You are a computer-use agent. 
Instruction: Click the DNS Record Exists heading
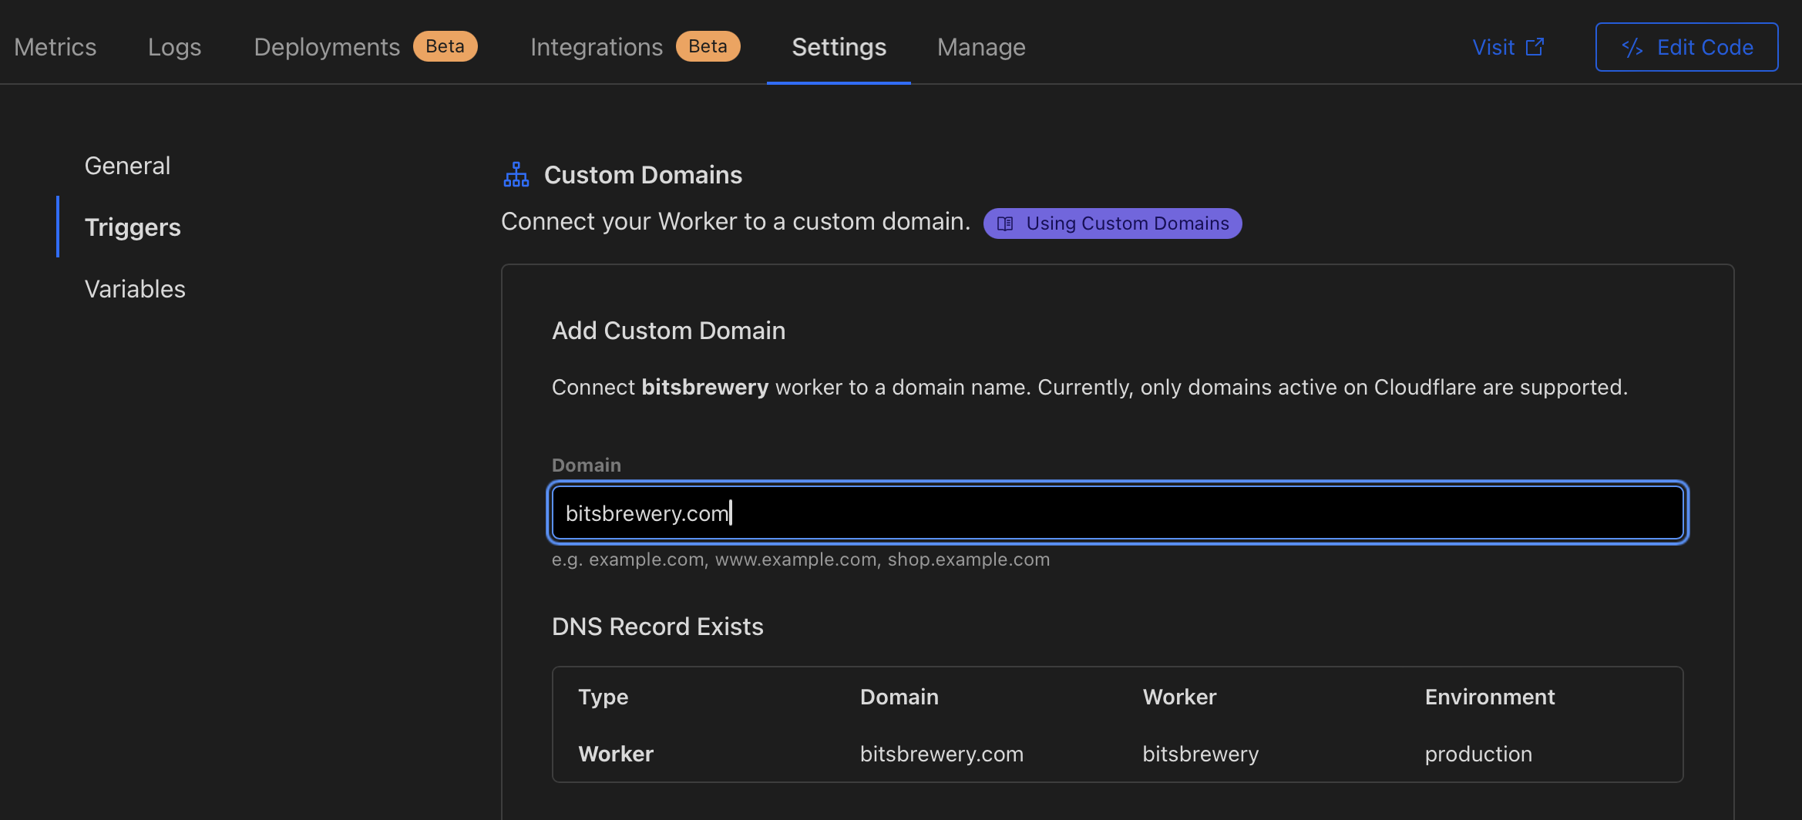click(x=657, y=627)
